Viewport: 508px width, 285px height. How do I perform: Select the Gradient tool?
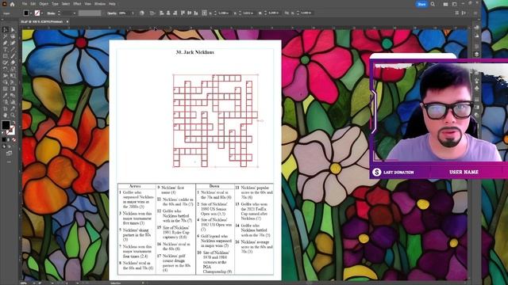tap(13, 89)
